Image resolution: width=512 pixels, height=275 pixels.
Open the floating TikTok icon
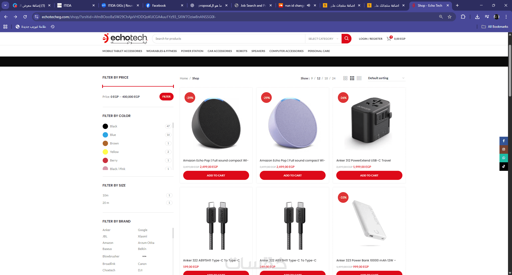pyautogui.click(x=504, y=167)
